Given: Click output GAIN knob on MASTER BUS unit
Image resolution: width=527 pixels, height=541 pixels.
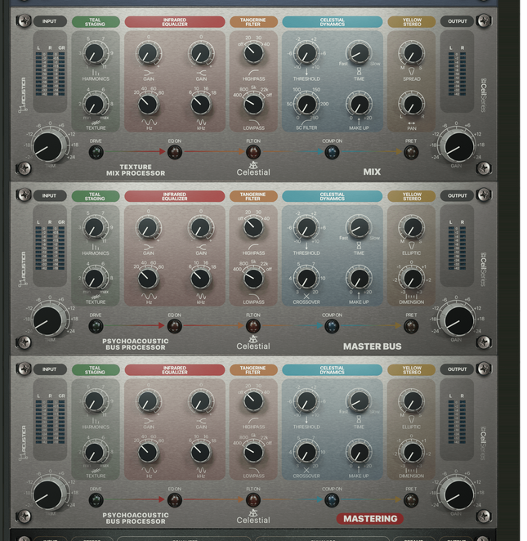Looking at the screenshot, I should [x=459, y=321].
